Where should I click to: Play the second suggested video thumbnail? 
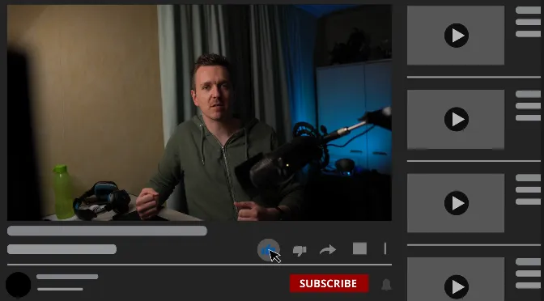[456, 119]
